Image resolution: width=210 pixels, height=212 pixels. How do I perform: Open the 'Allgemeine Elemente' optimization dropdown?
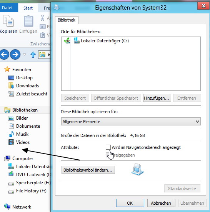point(131,122)
